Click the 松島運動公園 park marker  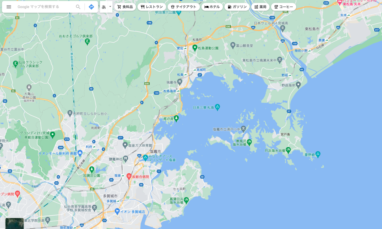(195, 48)
